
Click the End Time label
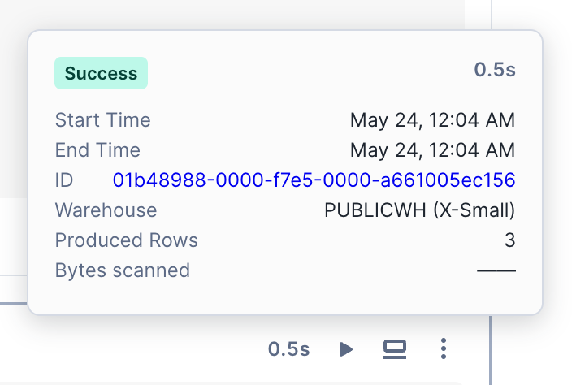pyautogui.click(x=97, y=150)
